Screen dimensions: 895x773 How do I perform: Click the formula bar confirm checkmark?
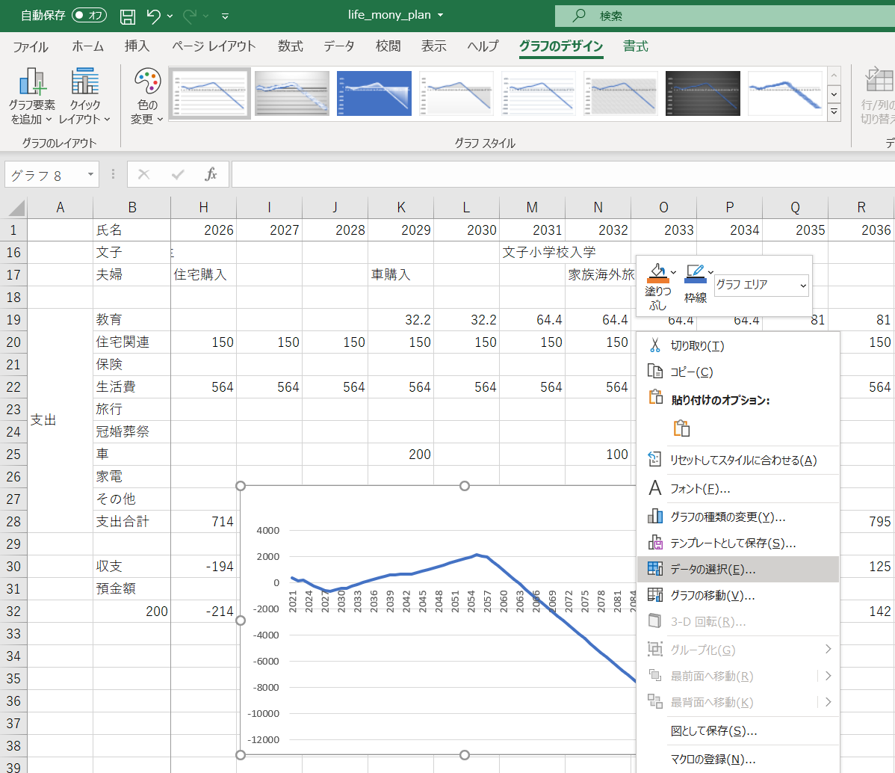tap(178, 174)
